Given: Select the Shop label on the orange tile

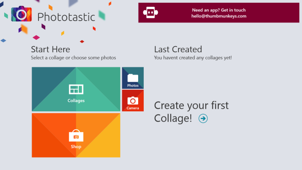Looking at the screenshot, I should point(76,147).
